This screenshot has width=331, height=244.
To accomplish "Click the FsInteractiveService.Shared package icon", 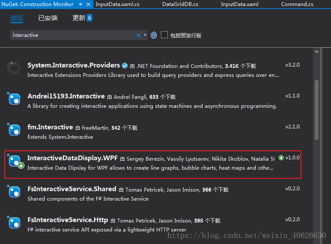I will pos(14,191).
